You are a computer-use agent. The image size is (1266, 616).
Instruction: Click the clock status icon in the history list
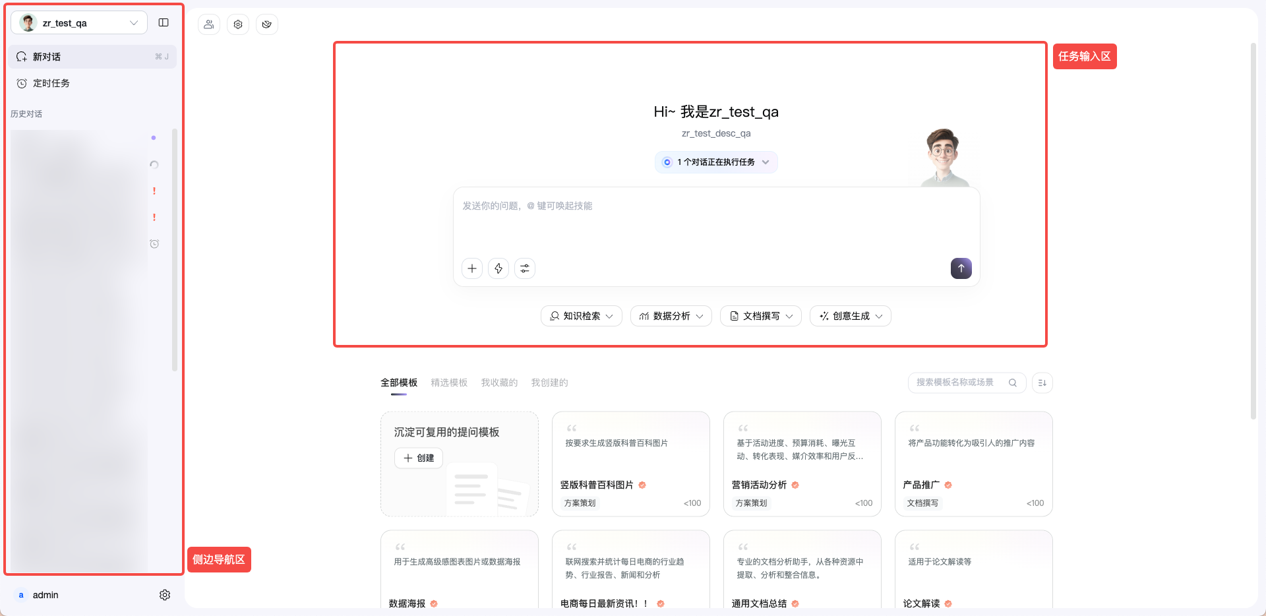[154, 244]
